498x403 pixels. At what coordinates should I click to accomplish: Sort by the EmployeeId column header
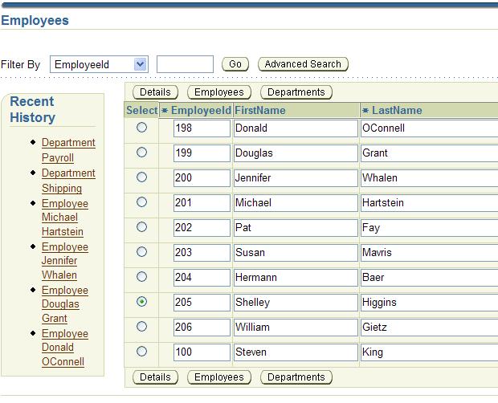201,111
